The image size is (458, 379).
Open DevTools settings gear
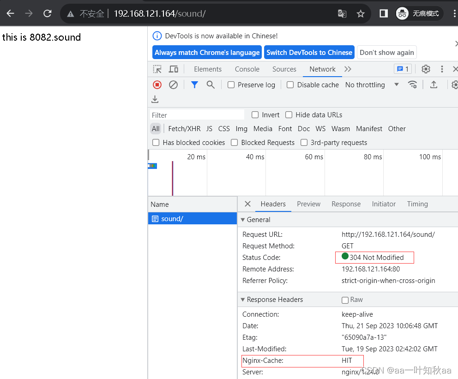pos(426,69)
